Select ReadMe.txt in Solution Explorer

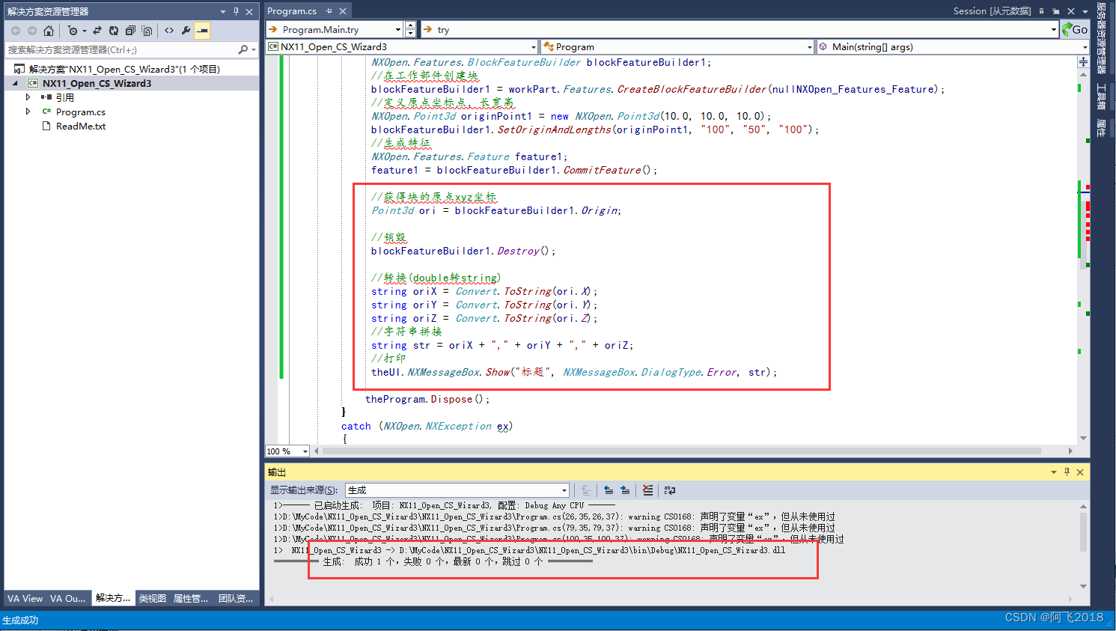pyautogui.click(x=81, y=126)
